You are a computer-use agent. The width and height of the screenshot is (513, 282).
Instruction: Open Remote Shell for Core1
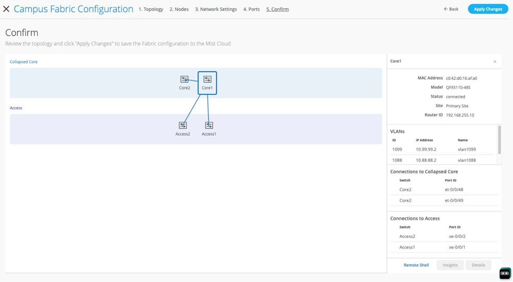click(x=416, y=265)
